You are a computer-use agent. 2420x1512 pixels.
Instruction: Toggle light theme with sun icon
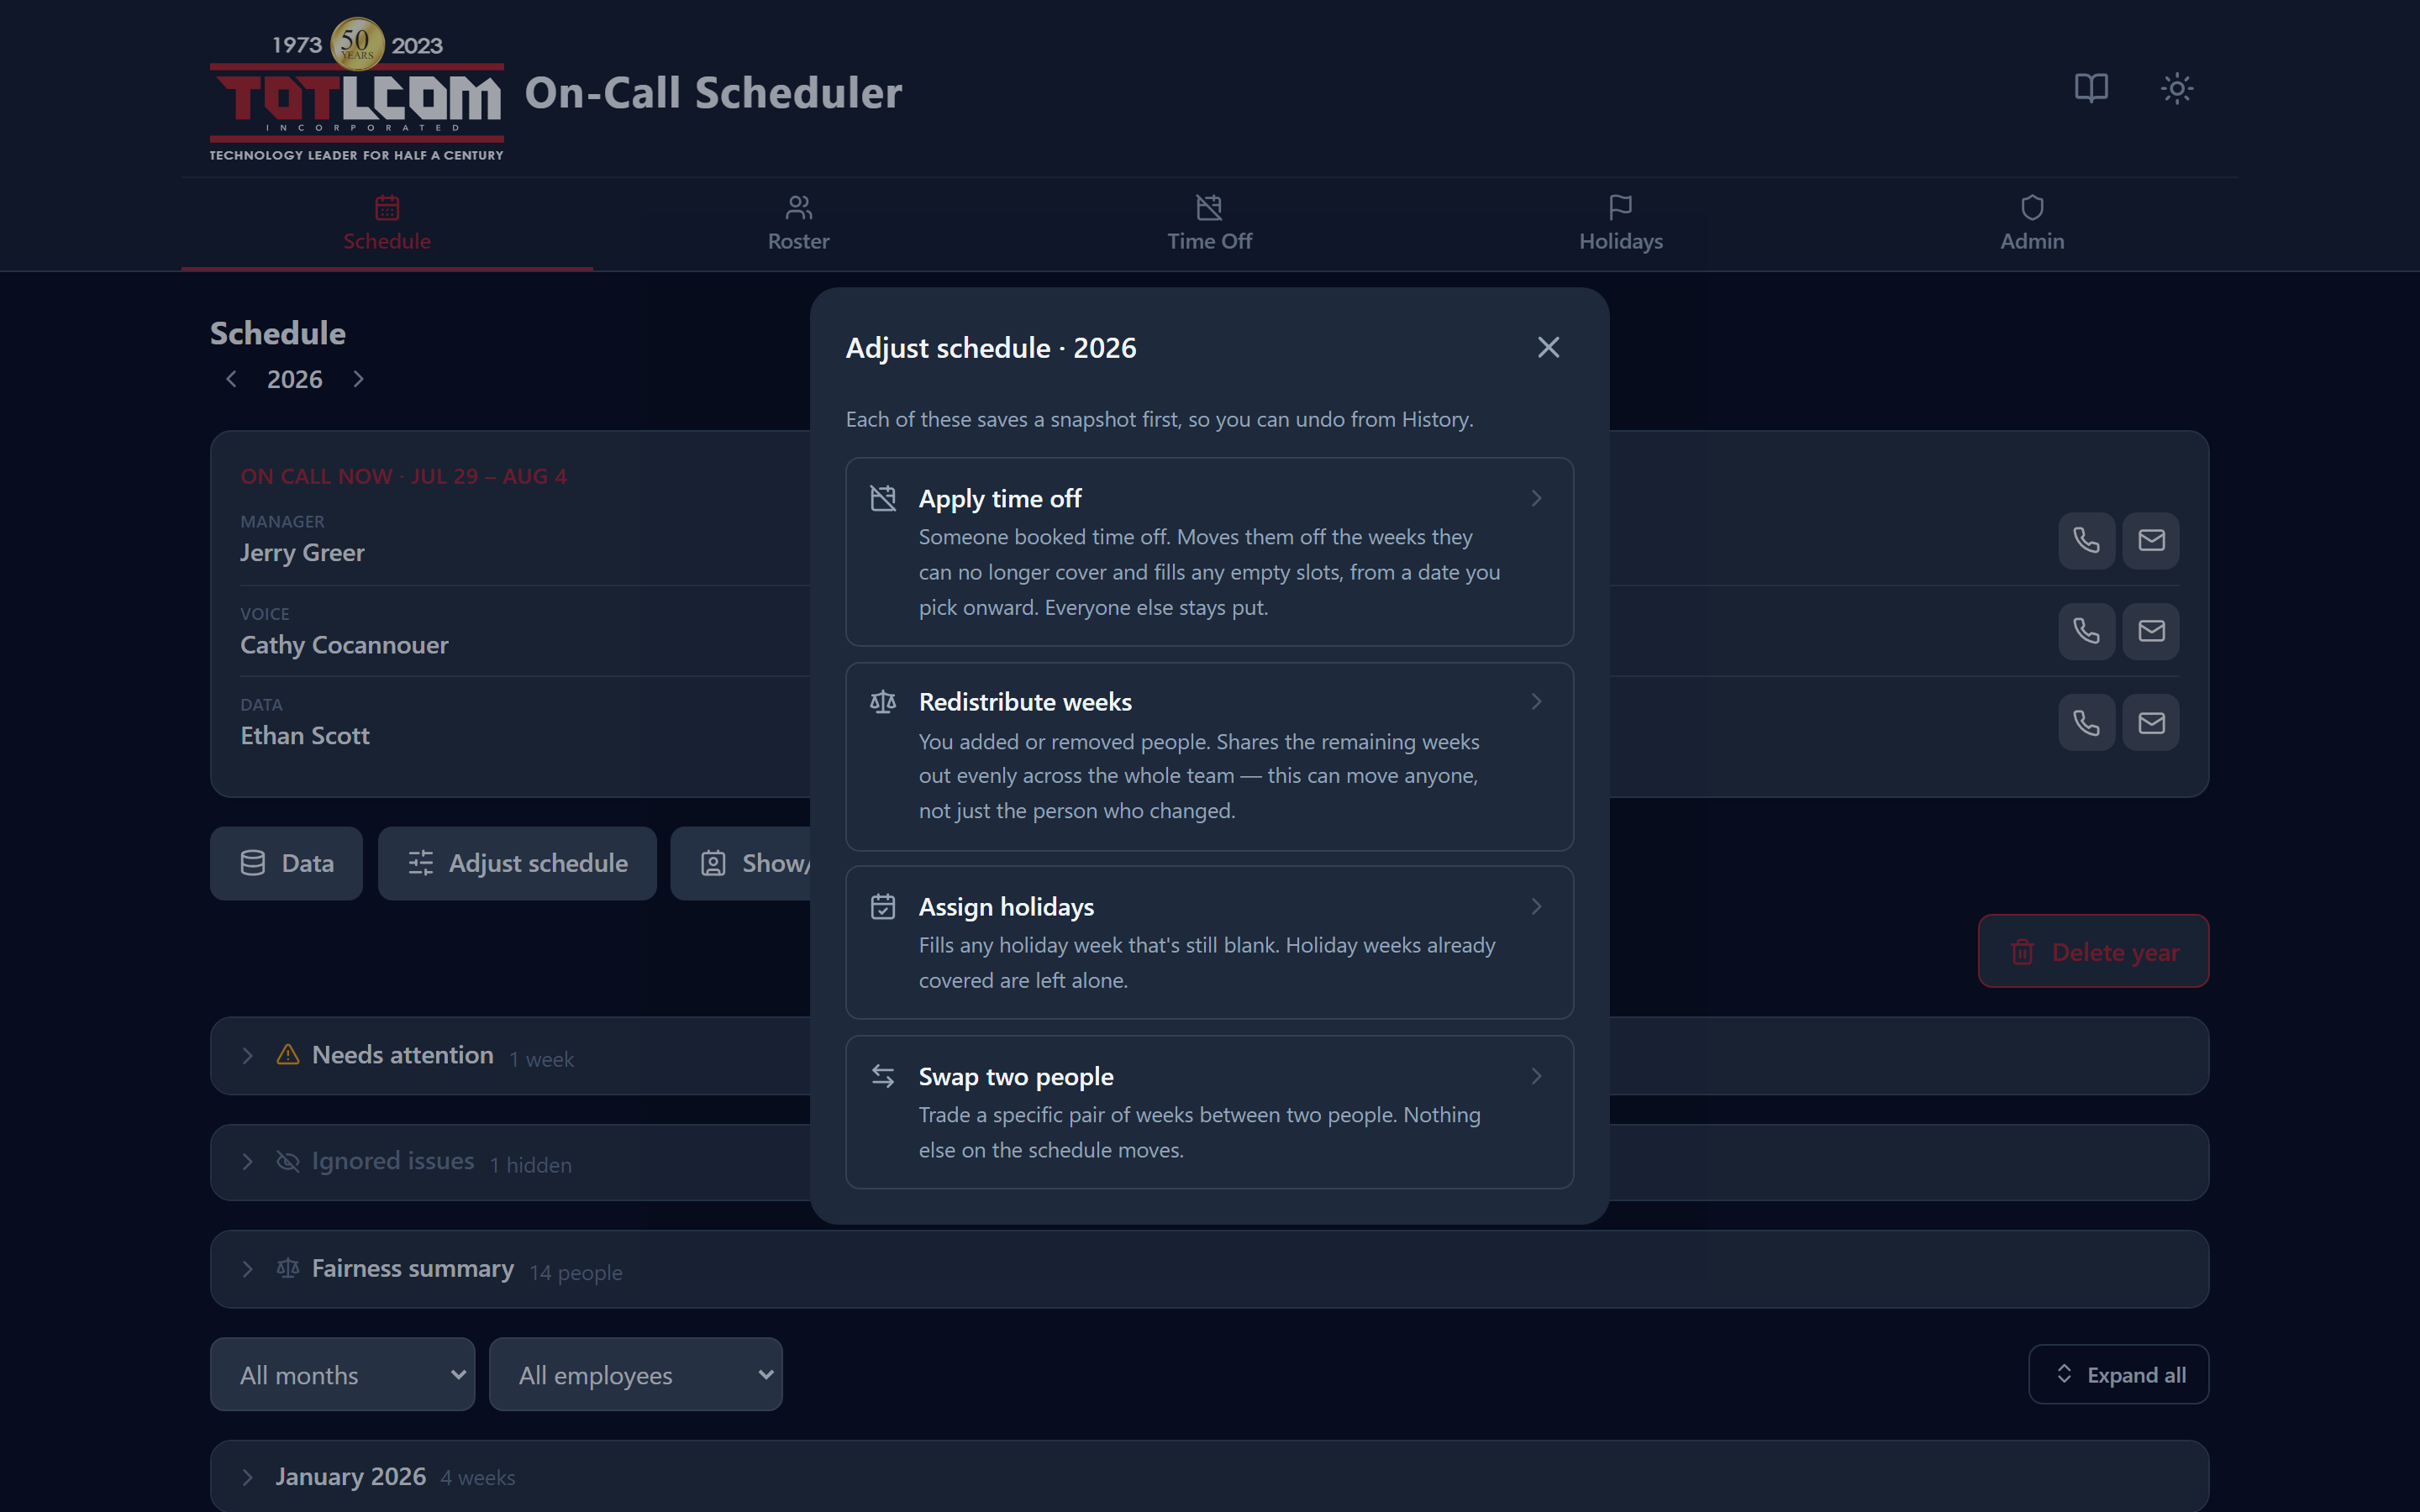click(2177, 88)
